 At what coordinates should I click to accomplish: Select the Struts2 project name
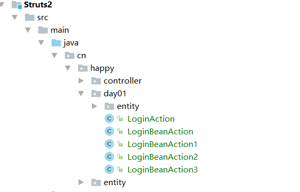[38, 5]
